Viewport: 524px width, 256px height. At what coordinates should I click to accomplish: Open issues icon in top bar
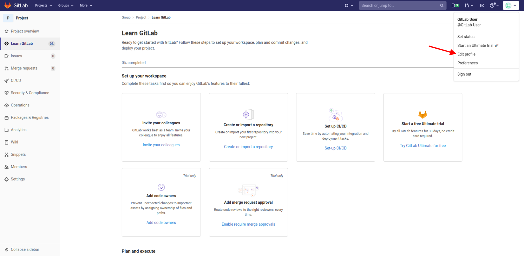point(455,5)
